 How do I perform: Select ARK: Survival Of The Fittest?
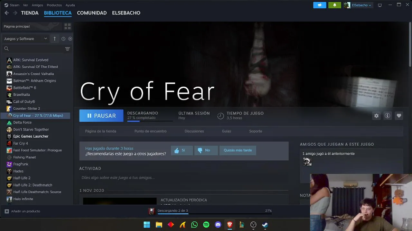point(35,67)
